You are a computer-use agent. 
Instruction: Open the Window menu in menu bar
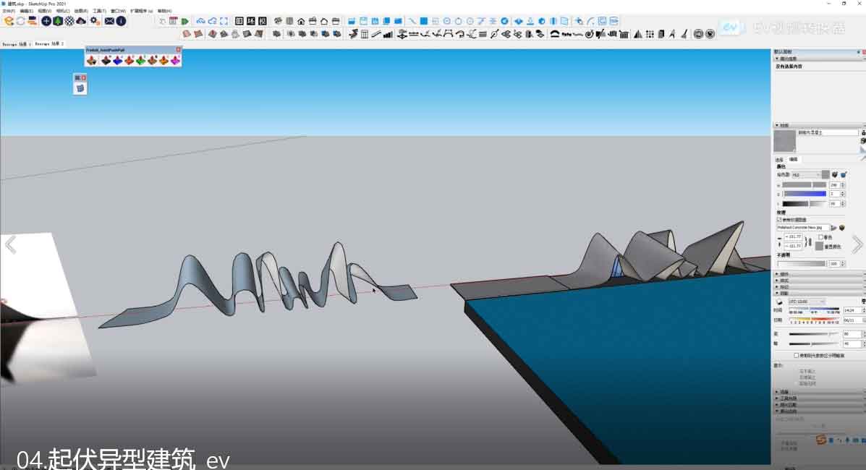pos(118,12)
